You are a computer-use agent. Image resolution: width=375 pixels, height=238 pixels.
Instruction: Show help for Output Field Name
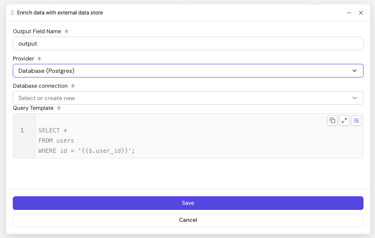(66, 32)
